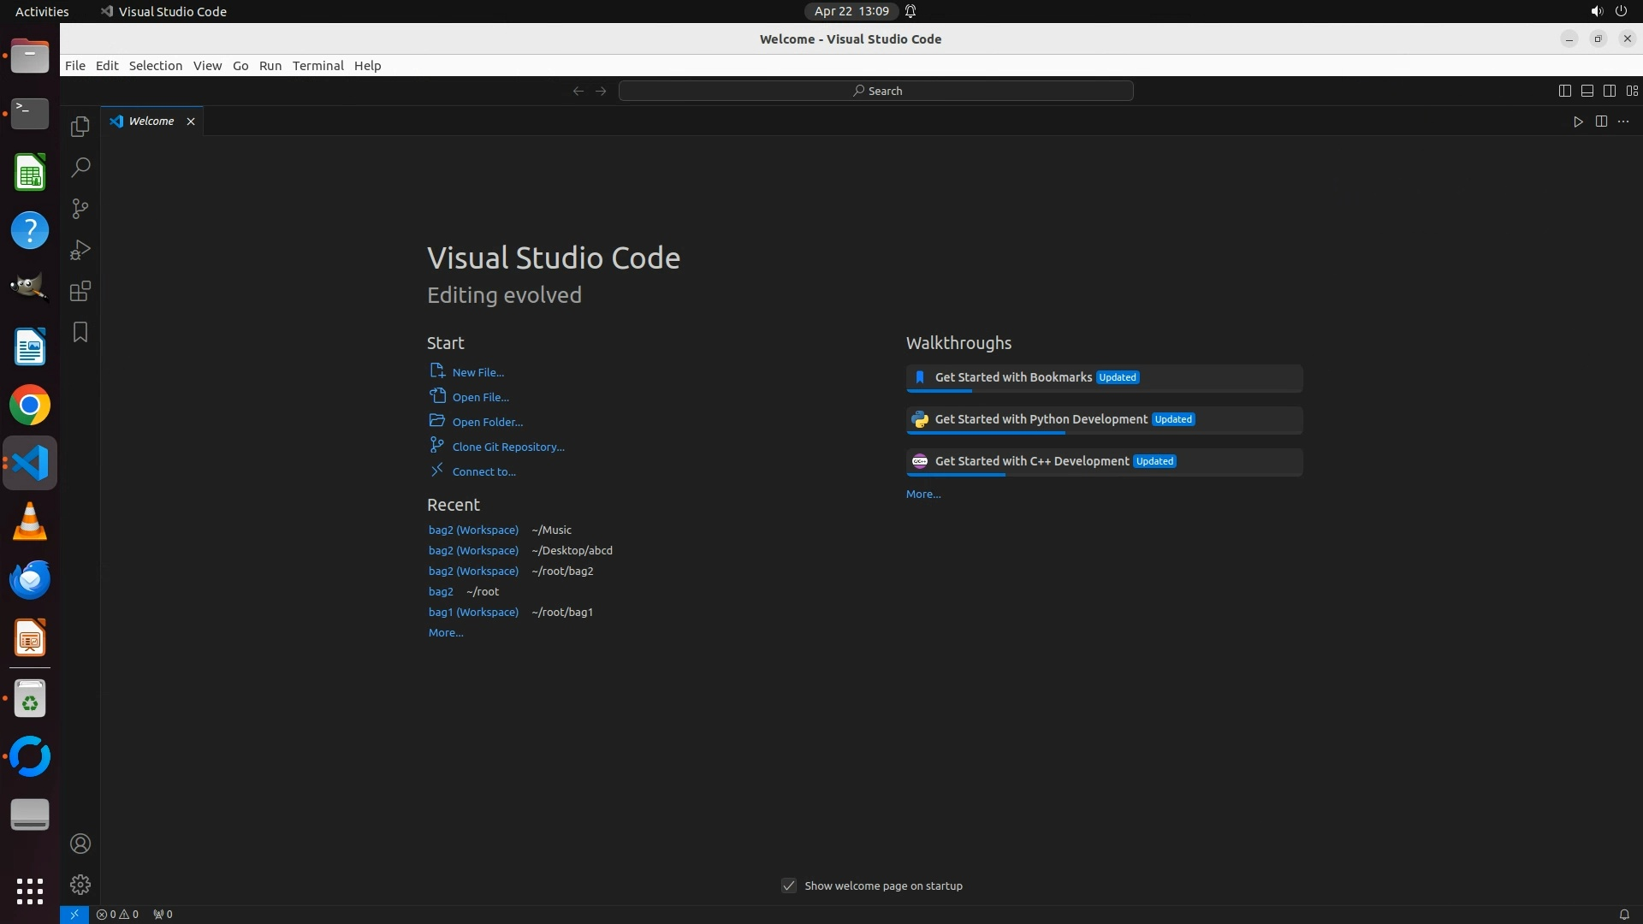Expand the More link under Walkthroughs
This screenshot has width=1643, height=924.
922,495
